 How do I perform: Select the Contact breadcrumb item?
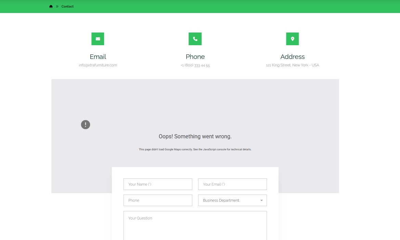coord(67,7)
